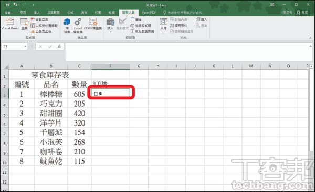Switch to the 資料 (Data) tab
Image resolution: width=315 pixels, height=192 pixels.
(84, 13)
